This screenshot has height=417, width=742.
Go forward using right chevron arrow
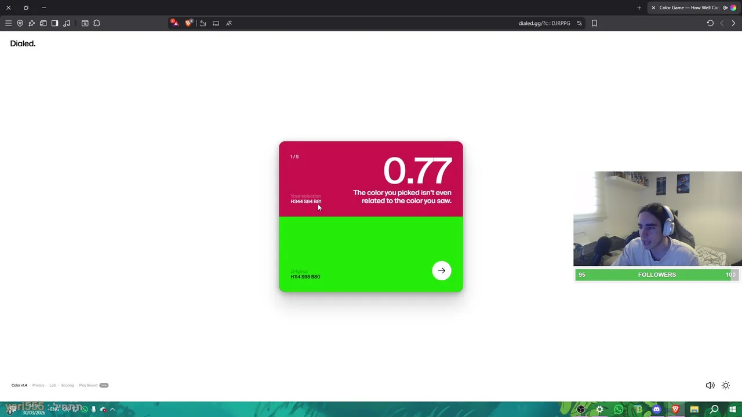733,23
